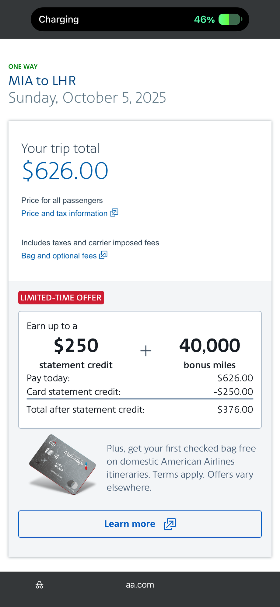Tap the Citi AAdvantage credit card image

[63, 464]
